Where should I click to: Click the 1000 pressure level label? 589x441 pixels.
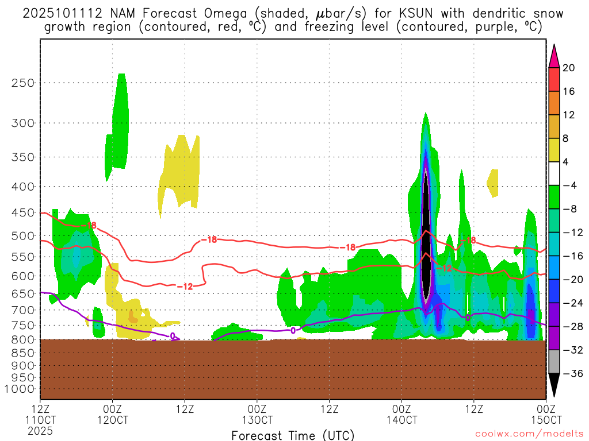coord(20,389)
